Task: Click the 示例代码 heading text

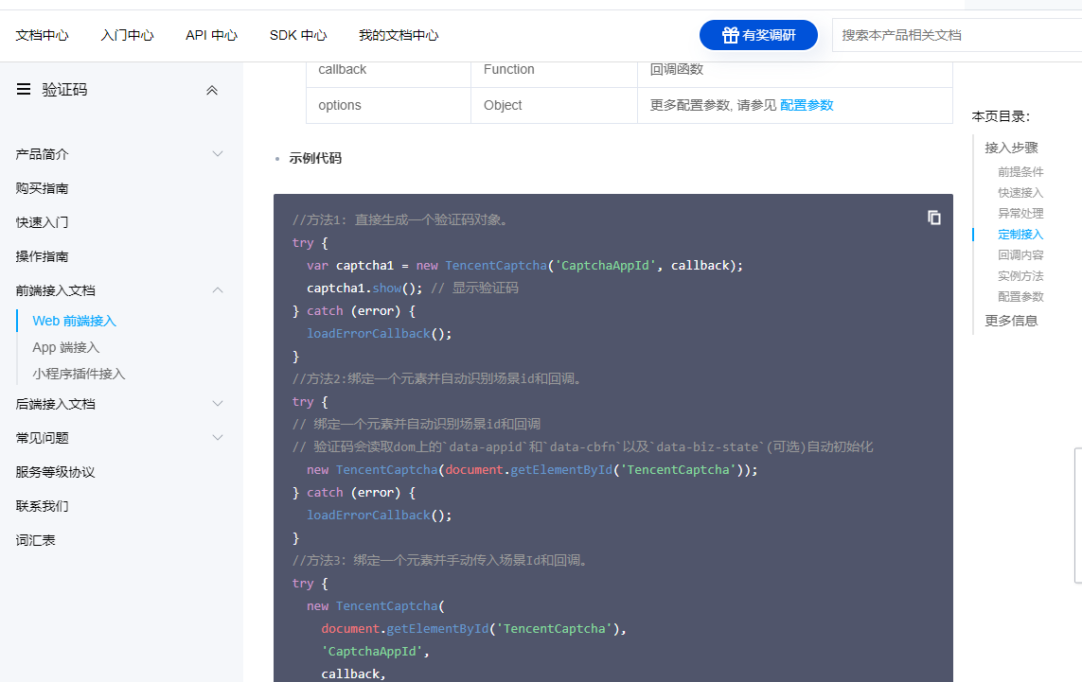Action: [315, 158]
